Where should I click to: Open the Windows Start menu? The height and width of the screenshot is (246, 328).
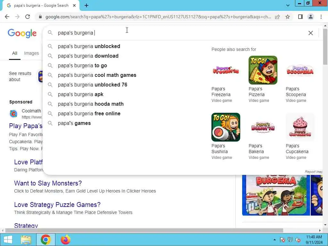(8, 240)
